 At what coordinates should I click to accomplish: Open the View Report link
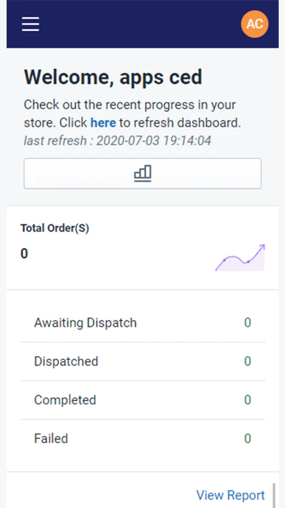coord(230,495)
